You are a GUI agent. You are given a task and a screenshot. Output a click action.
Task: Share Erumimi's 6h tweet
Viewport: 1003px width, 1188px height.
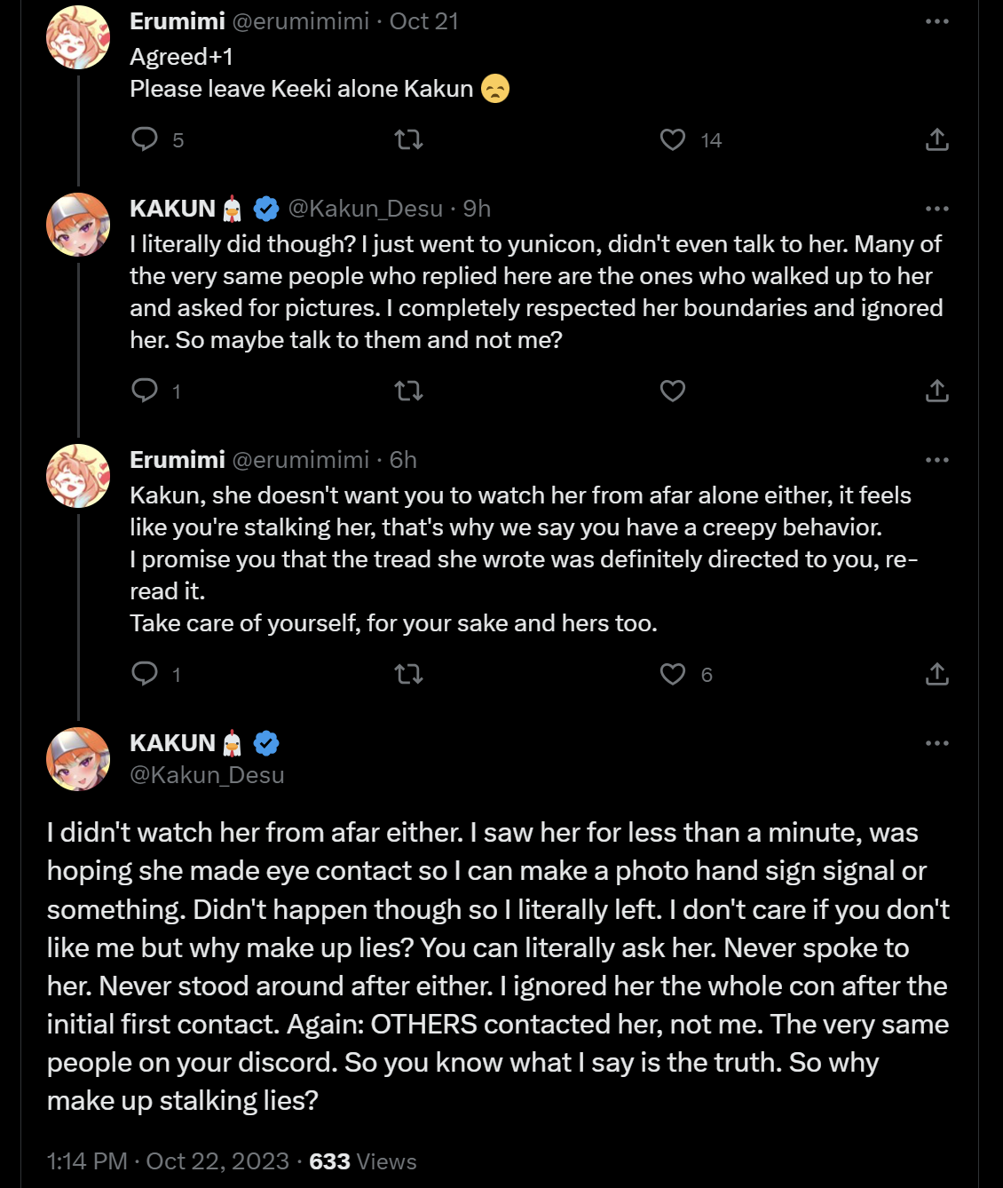(937, 674)
